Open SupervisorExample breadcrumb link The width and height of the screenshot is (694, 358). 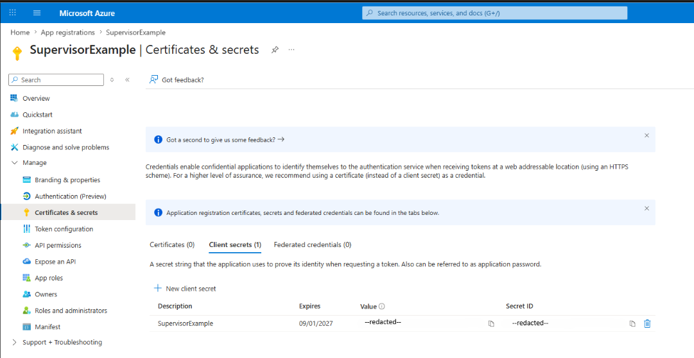pos(136,32)
